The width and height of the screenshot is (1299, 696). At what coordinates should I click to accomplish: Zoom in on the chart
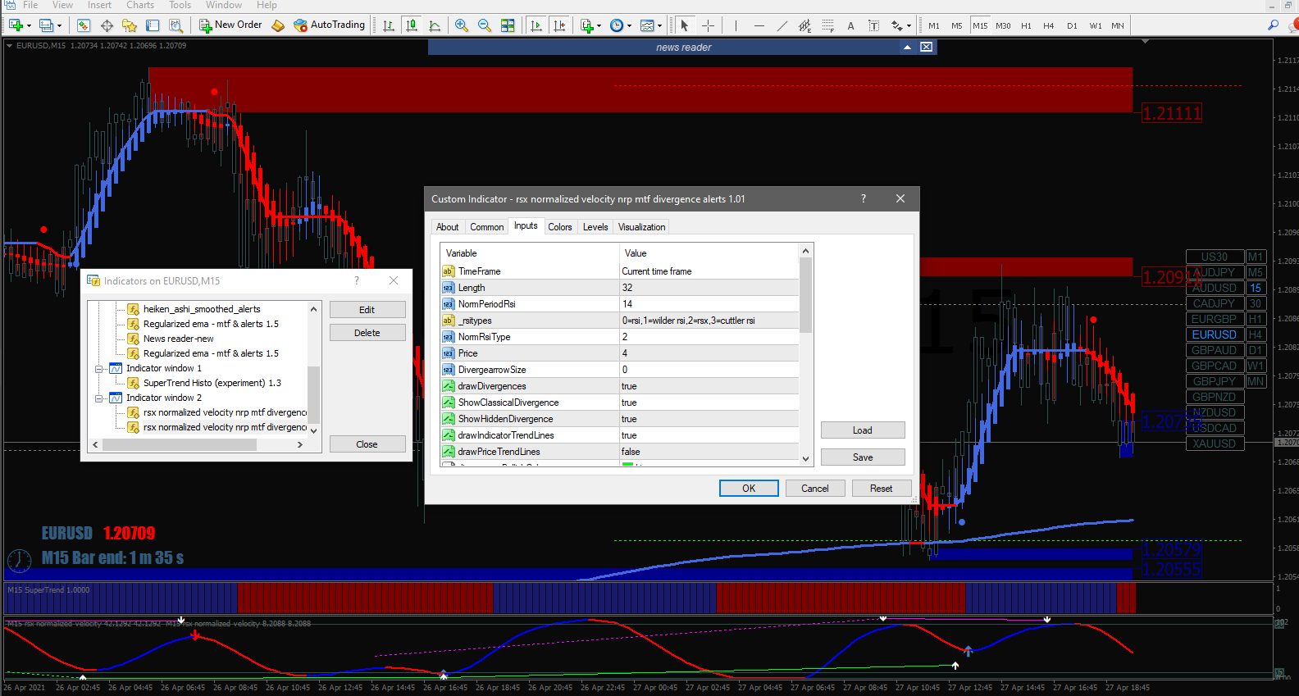coord(462,25)
